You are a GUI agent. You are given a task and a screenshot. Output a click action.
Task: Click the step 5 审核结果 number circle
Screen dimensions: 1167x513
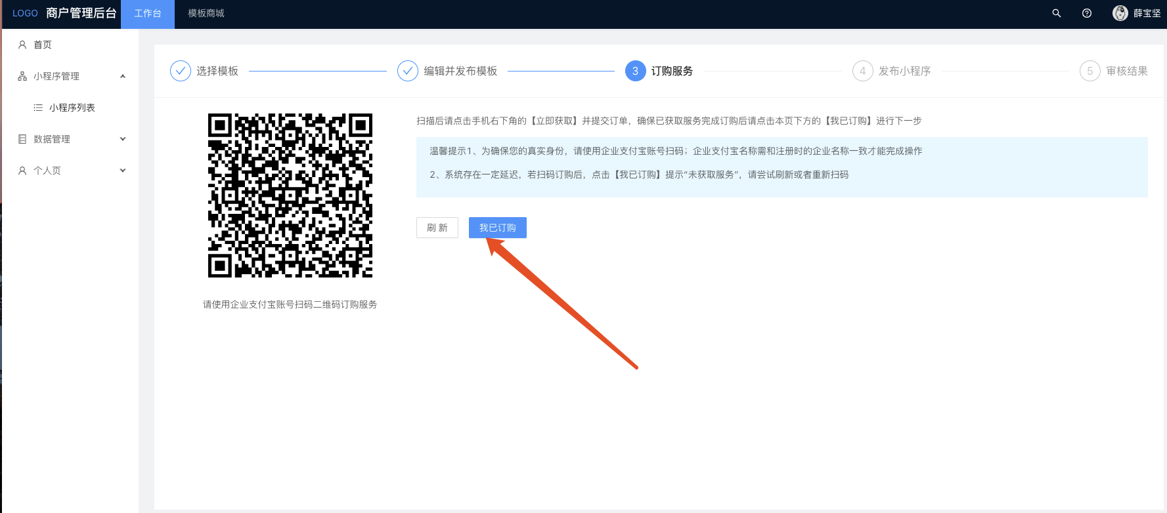(1090, 71)
